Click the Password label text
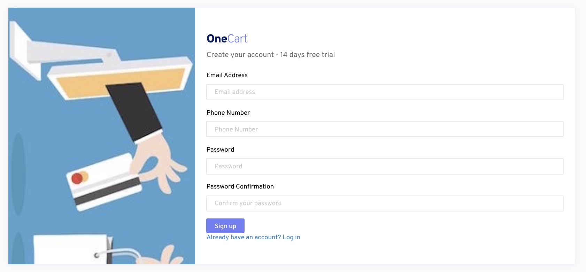The width and height of the screenshot is (586, 272). pyautogui.click(x=220, y=150)
